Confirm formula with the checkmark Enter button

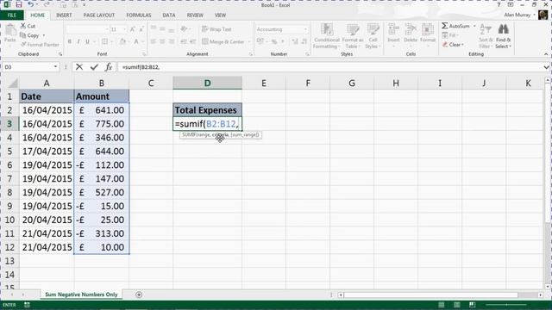click(x=94, y=67)
